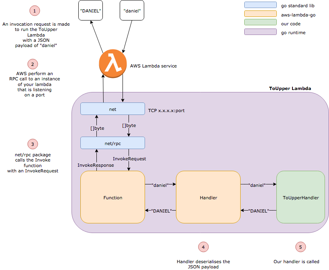The width and height of the screenshot is (329, 270).
Task: Click "Our handler is called" text
Action: point(296,262)
